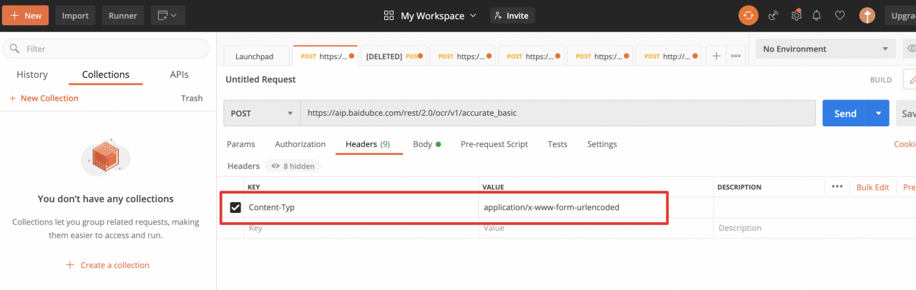Click the application/x-www-form-urlencoded value cell

[x=596, y=207]
